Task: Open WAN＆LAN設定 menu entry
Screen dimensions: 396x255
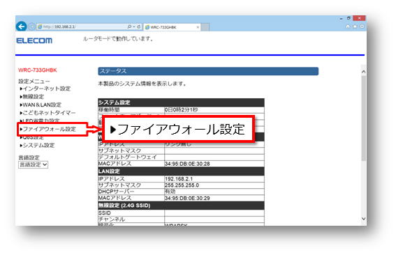Action: (x=41, y=105)
